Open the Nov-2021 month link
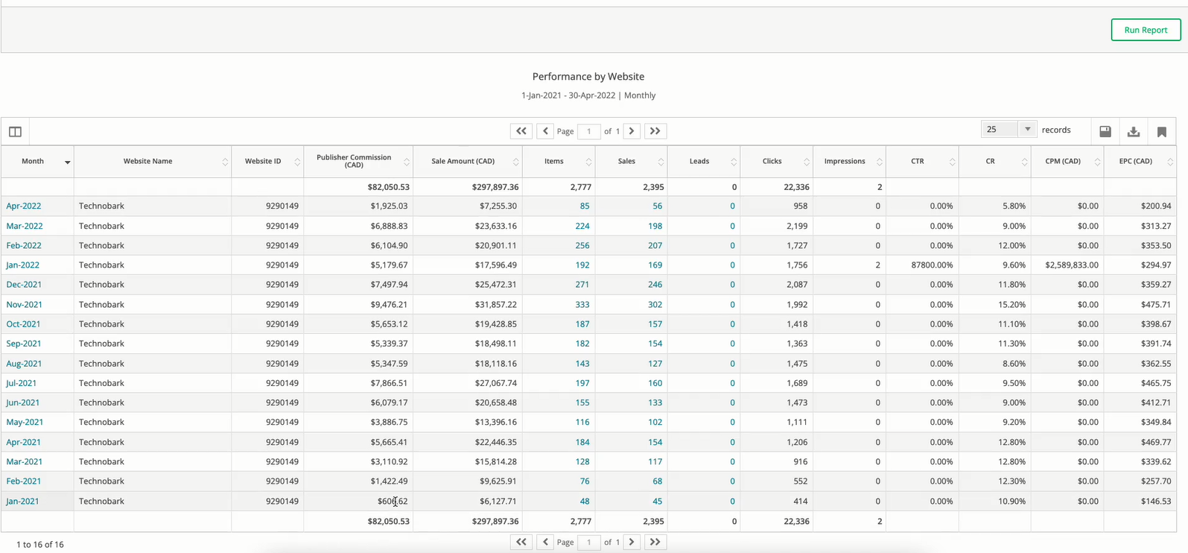Image resolution: width=1188 pixels, height=553 pixels. 25,304
